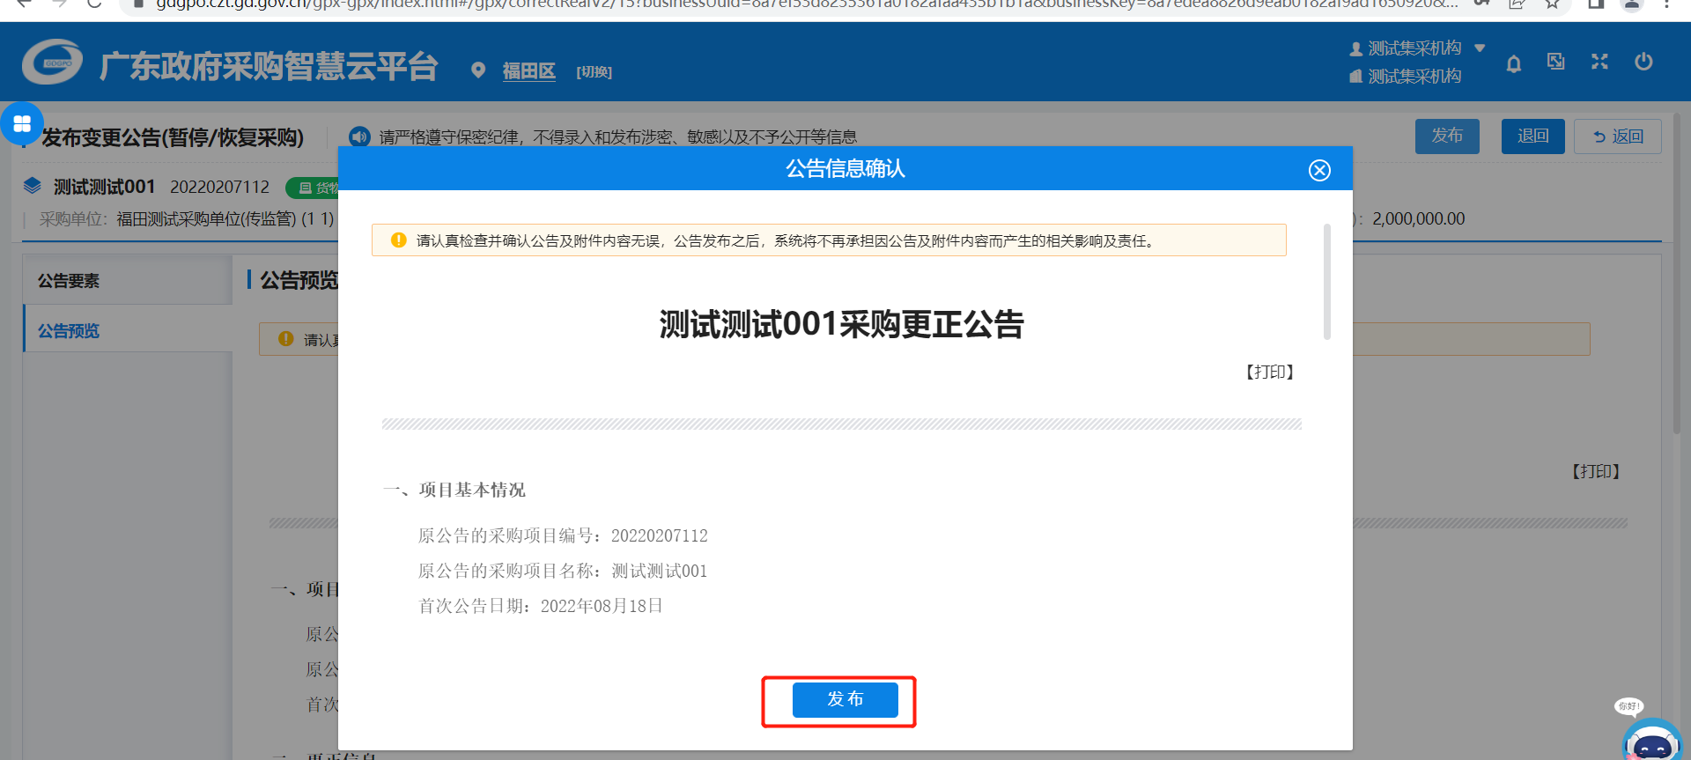The width and height of the screenshot is (1691, 760).
Task: Open the chat robot assistant
Action: pos(1651,741)
